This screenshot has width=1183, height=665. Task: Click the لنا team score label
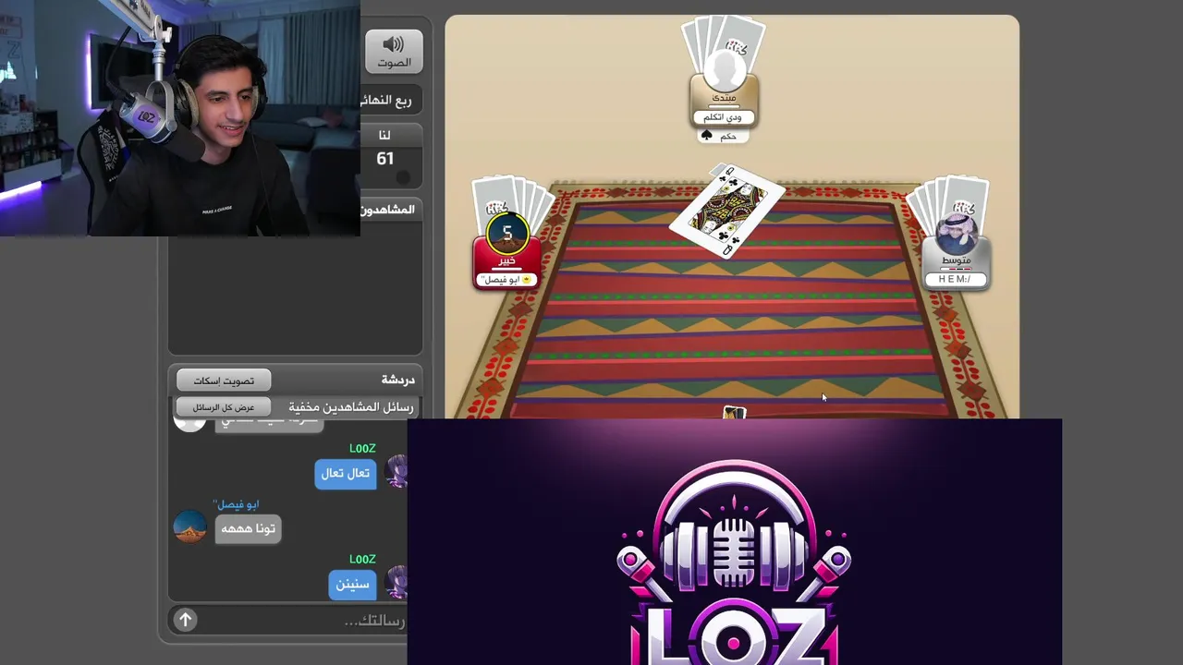[x=385, y=135]
